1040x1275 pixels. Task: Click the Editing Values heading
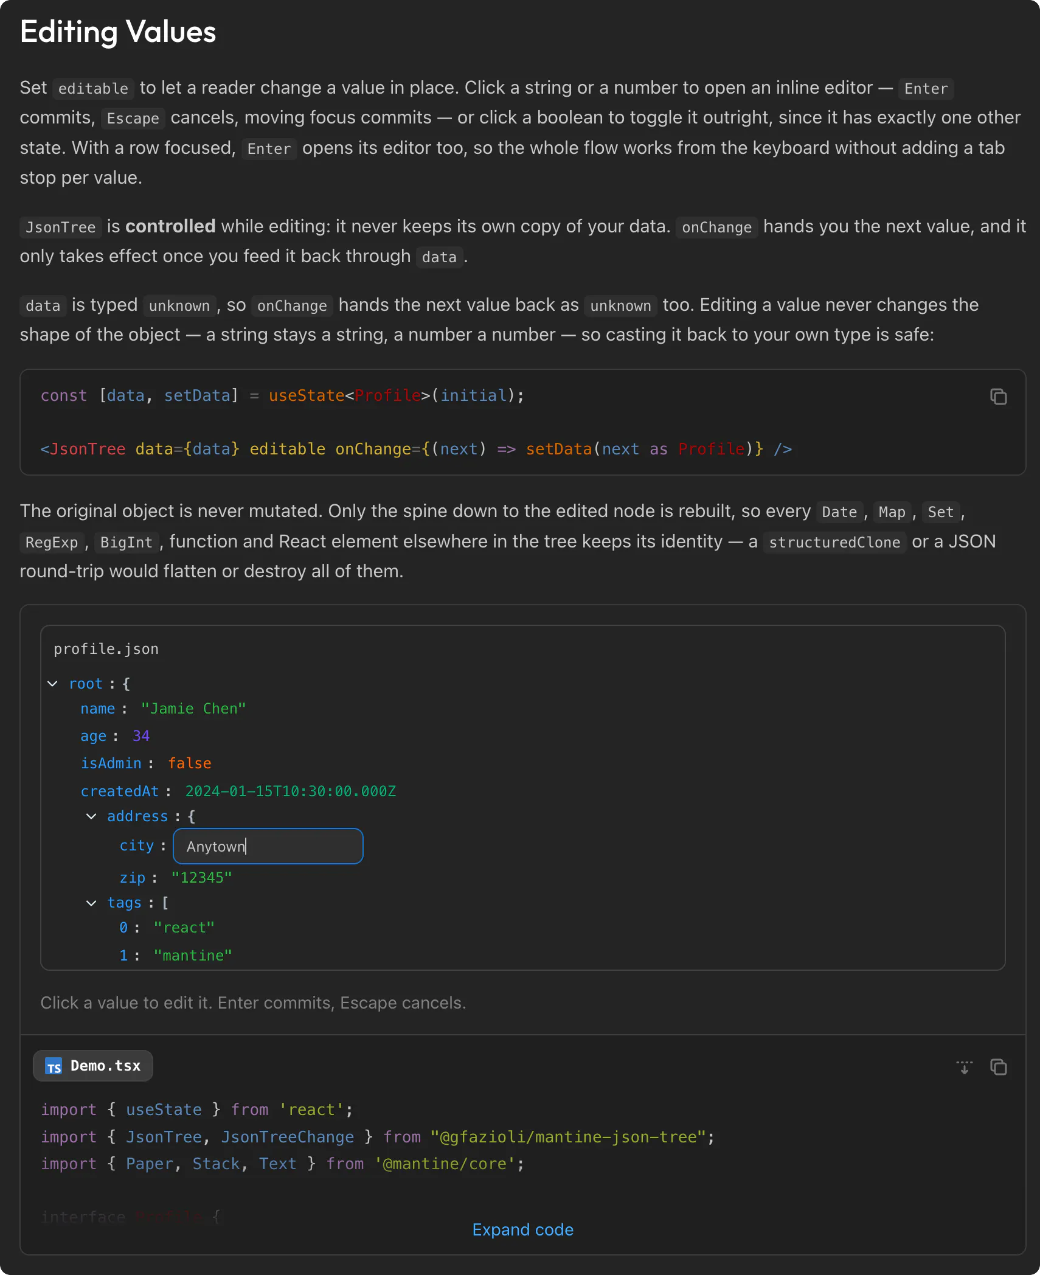pos(118,32)
